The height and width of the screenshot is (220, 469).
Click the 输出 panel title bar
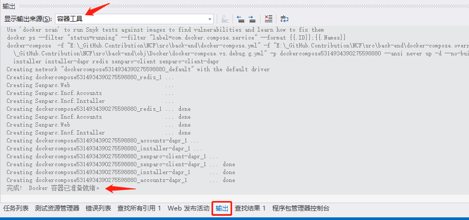point(235,6)
